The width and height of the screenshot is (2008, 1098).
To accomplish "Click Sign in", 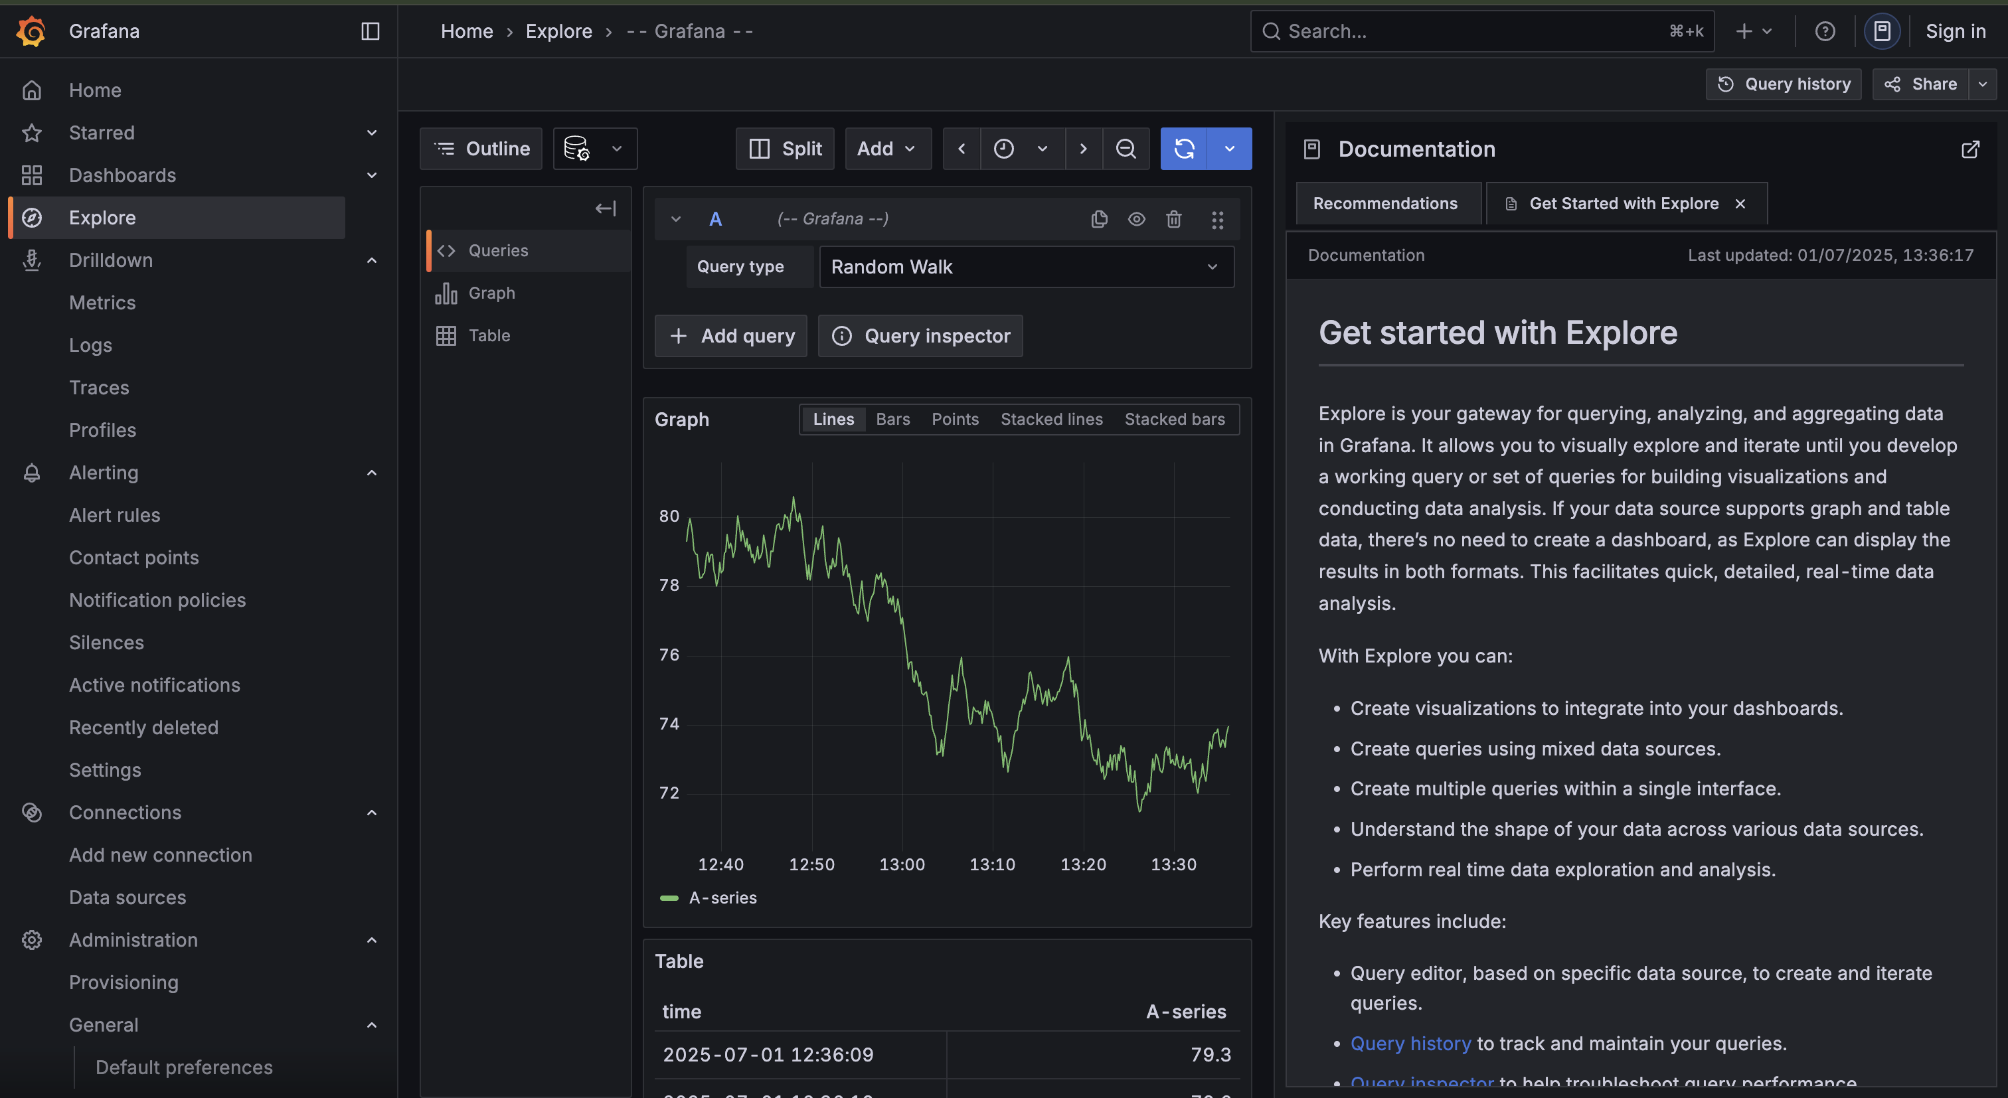I will [1955, 31].
